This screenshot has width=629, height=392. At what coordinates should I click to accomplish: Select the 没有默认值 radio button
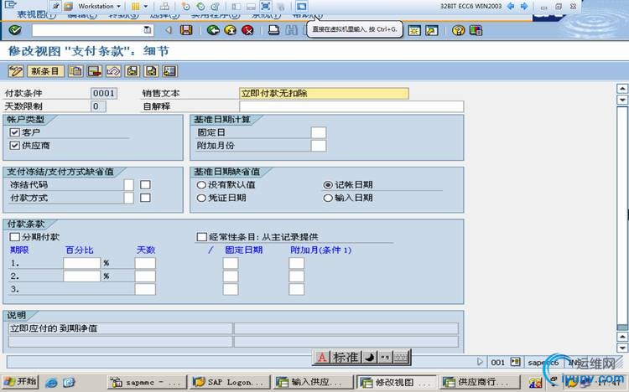(201, 185)
